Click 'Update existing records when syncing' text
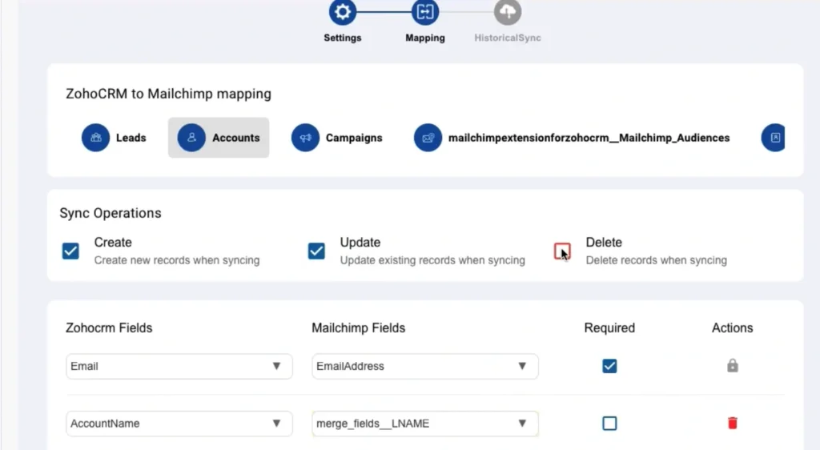820x450 pixels. coord(432,260)
